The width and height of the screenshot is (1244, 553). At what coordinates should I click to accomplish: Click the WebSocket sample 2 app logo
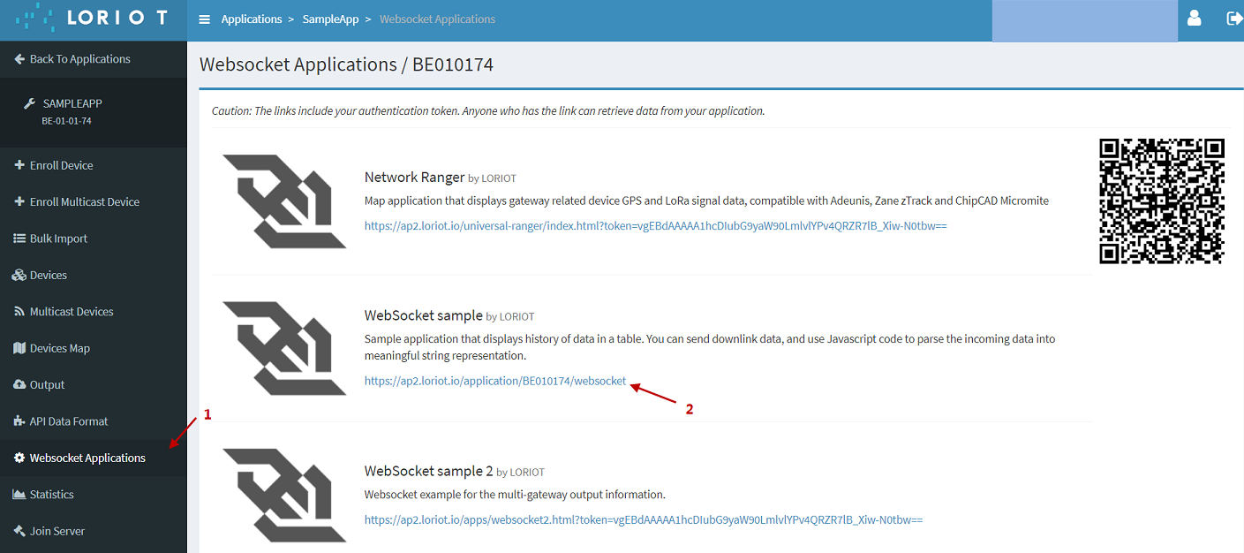click(283, 495)
